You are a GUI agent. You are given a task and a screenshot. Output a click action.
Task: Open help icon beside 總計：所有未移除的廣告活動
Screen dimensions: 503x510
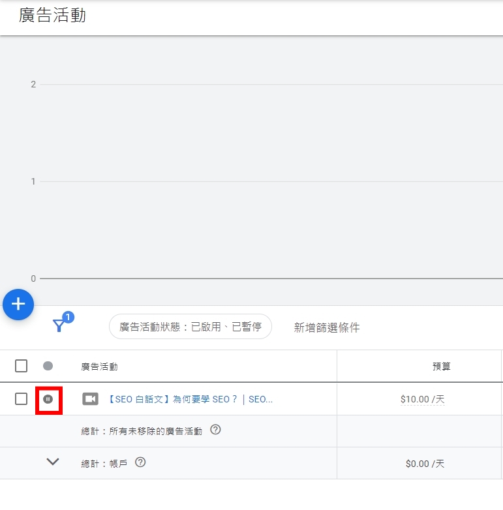(216, 430)
